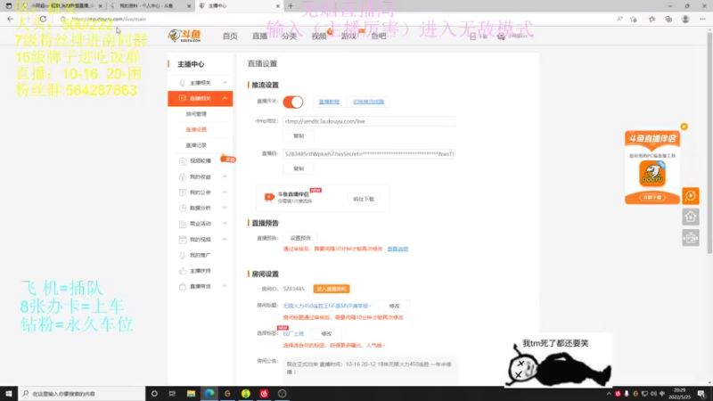Click the orange 进入直播间 button
Viewport: 713px width, 401px height.
coord(332,289)
